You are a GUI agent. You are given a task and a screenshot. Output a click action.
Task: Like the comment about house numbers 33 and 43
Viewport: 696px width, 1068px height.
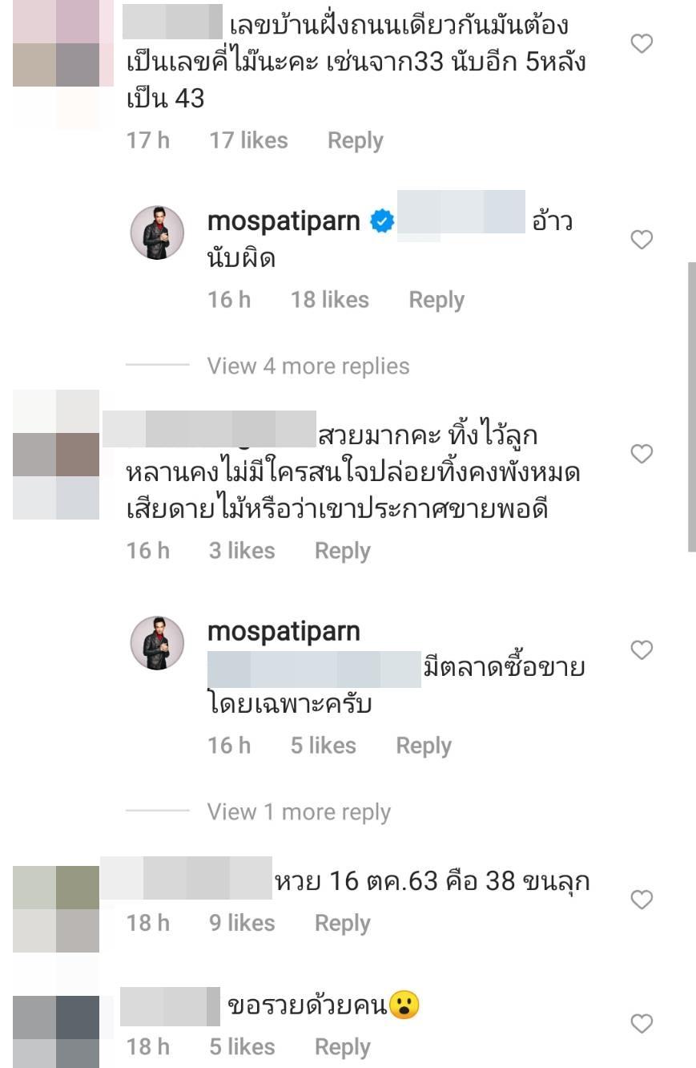pyautogui.click(x=642, y=44)
